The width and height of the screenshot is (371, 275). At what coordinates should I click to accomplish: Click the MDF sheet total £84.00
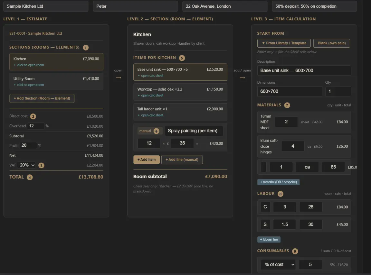[x=342, y=122]
